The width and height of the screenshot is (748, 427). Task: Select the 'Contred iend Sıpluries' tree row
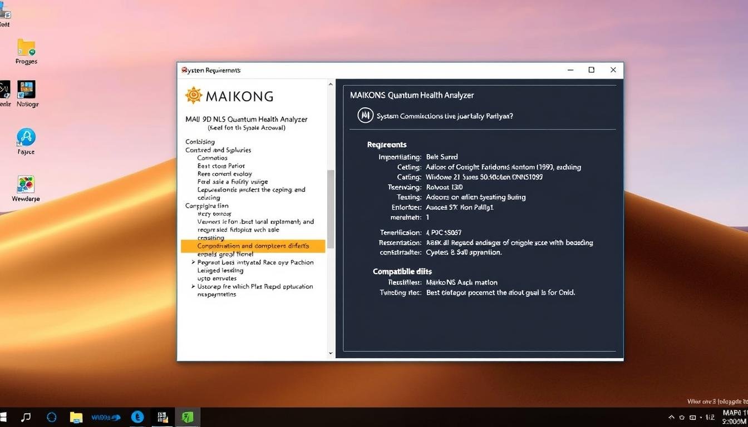tap(218, 150)
